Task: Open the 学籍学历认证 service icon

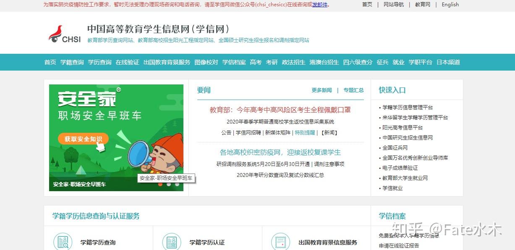Action: [x=172, y=242]
